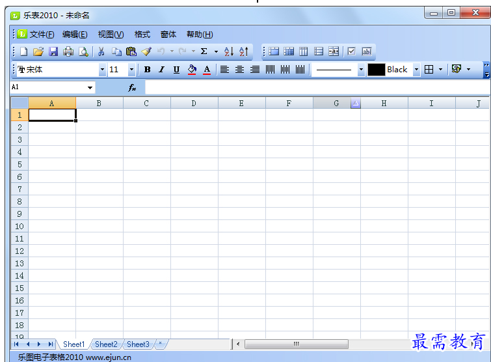Image resolution: width=491 pixels, height=362 pixels.
Task: Click the formula bar input field
Action: (x=317, y=87)
